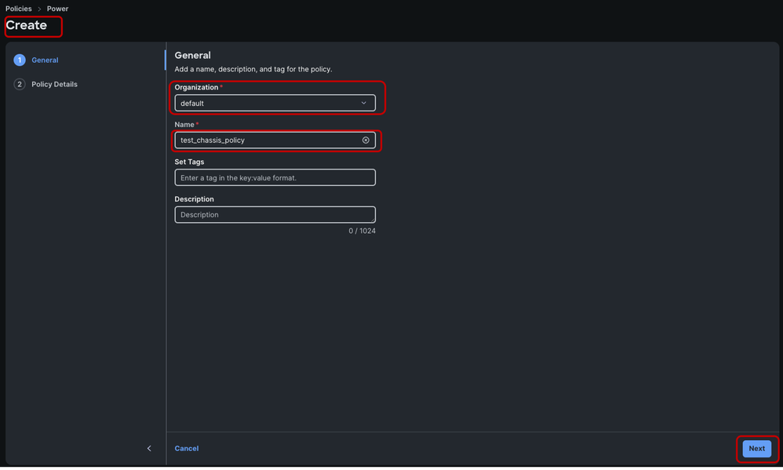Click the step 1 circle icon

[x=20, y=60]
